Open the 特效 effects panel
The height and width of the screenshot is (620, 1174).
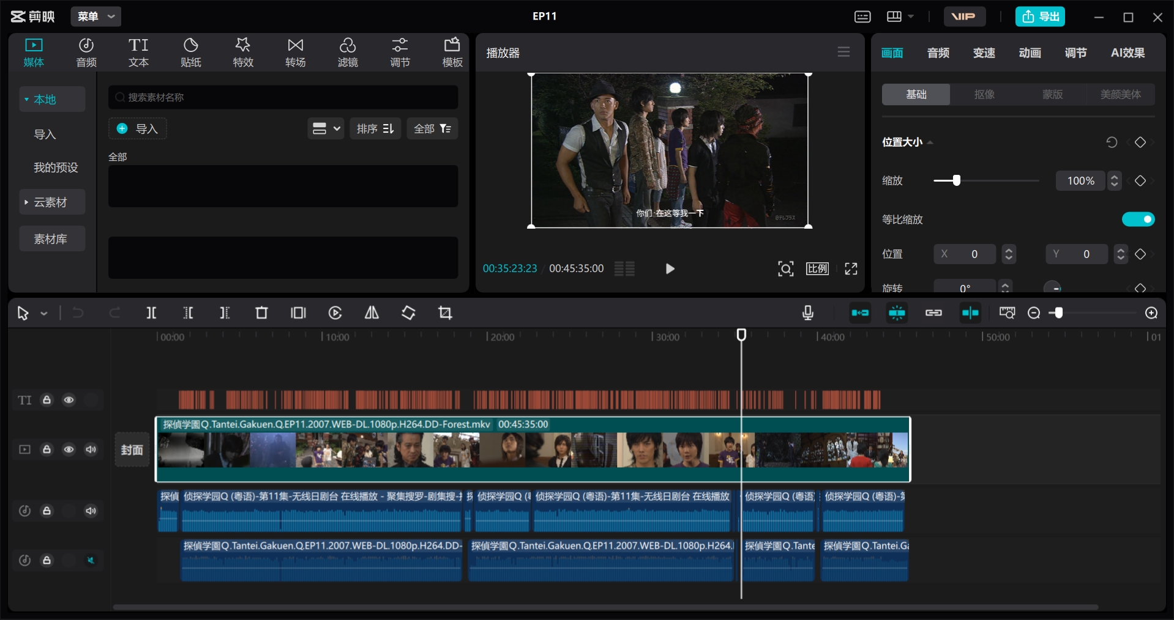coord(243,53)
